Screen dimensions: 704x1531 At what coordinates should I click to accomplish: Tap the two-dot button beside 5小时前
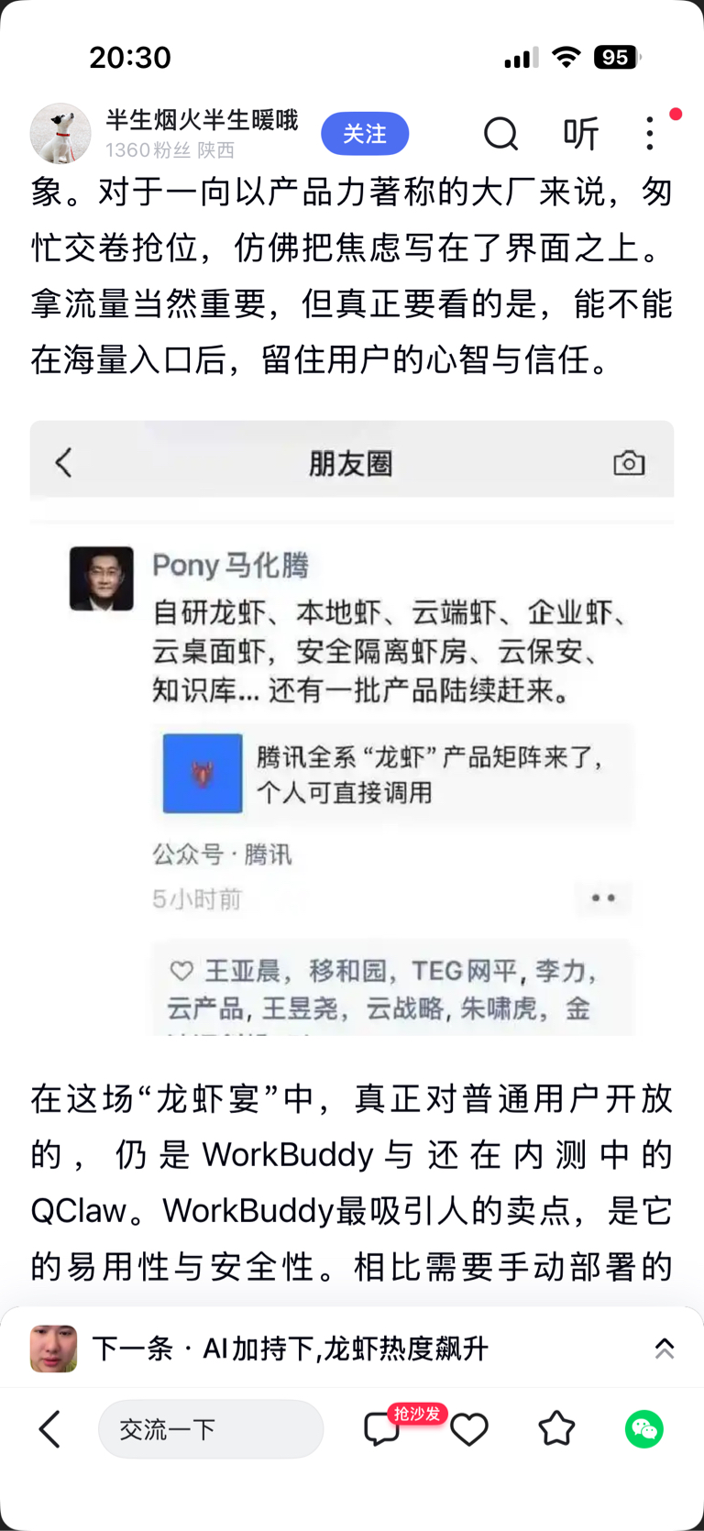tap(603, 898)
